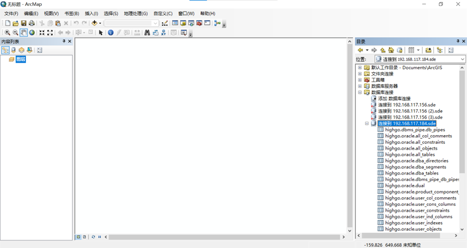Click Connect To Folder button
Viewport: 467px width, 248px height.
428,50
